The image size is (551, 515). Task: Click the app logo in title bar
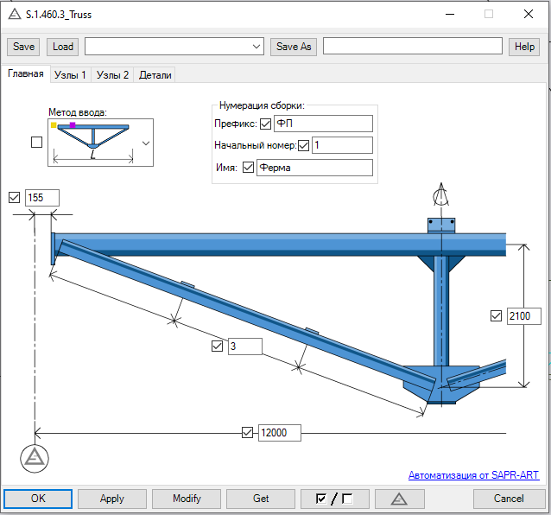click(x=14, y=14)
